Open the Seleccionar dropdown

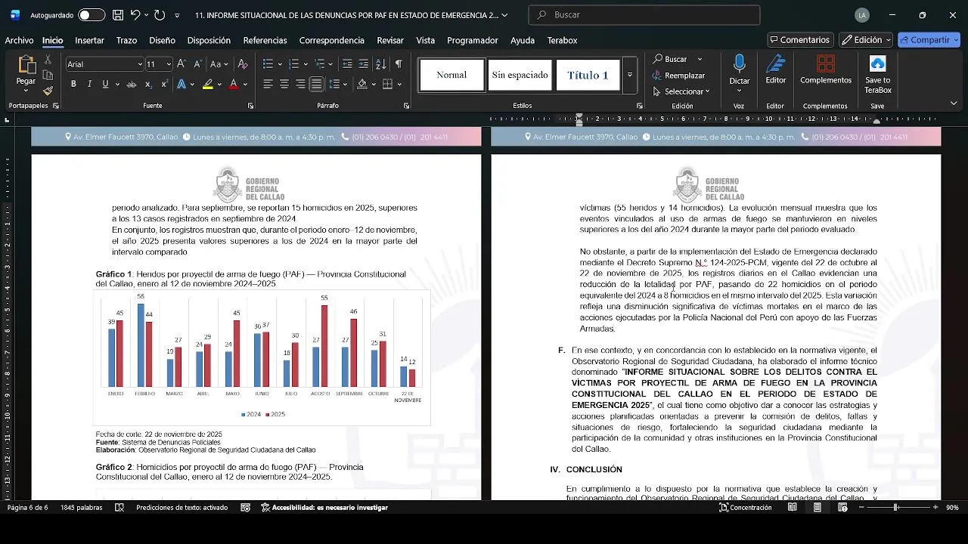681,91
